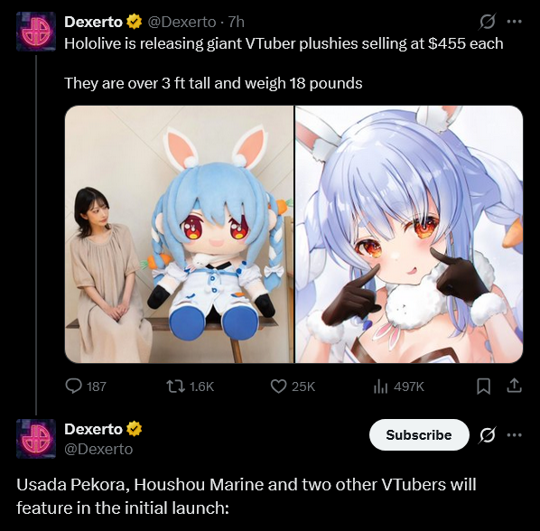View analytics via the 497K views icon
Screen dimensions: 540x531
[380, 386]
